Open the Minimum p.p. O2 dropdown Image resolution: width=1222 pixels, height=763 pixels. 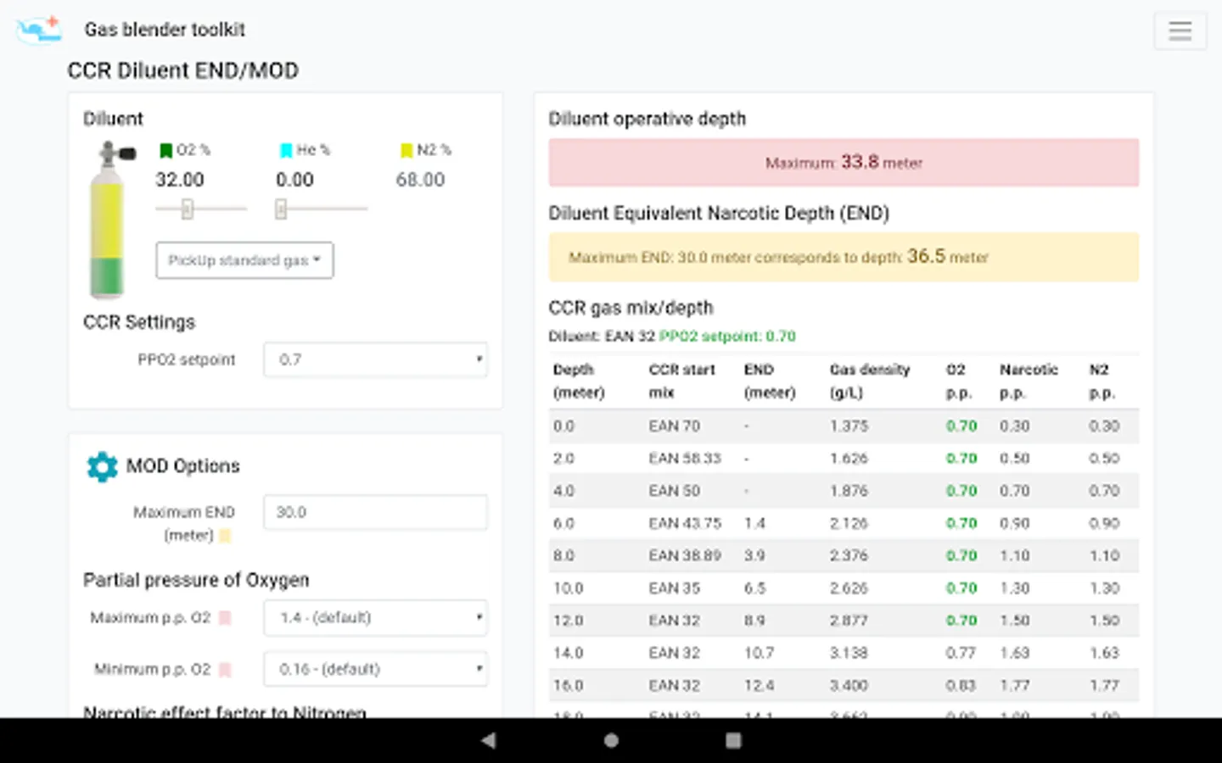[x=375, y=669]
